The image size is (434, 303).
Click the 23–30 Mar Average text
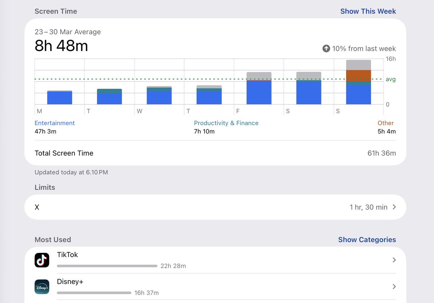68,32
